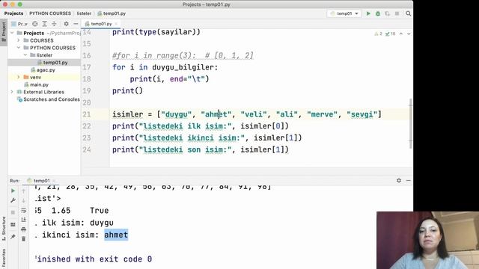479x269 pixels.
Task: Open Search Everywhere magnifier icon
Action: 408,13
